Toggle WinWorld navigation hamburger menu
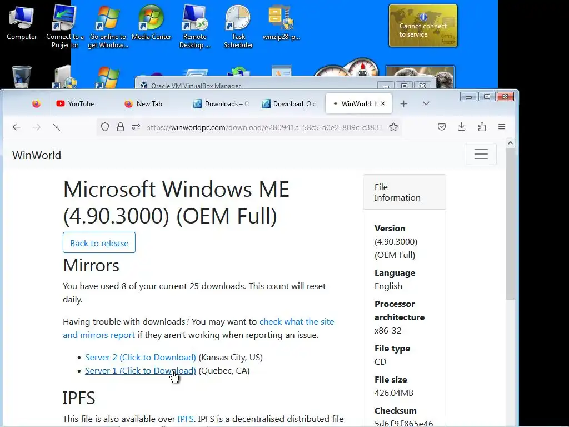The height and width of the screenshot is (427, 569). click(481, 154)
